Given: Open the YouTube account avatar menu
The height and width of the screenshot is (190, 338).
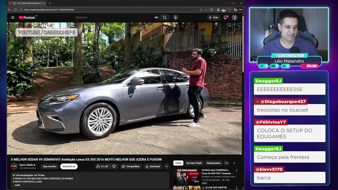Looking at the screenshot, I should tap(234, 17).
